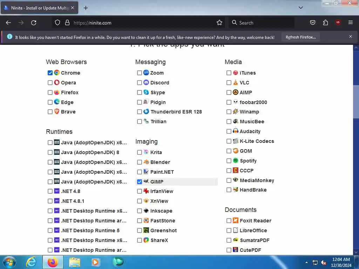Click the AIMP icon
The height and width of the screenshot is (269, 359).
point(236,92)
